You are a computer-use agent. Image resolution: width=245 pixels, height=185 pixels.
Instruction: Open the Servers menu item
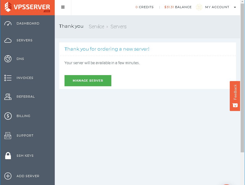27,40
